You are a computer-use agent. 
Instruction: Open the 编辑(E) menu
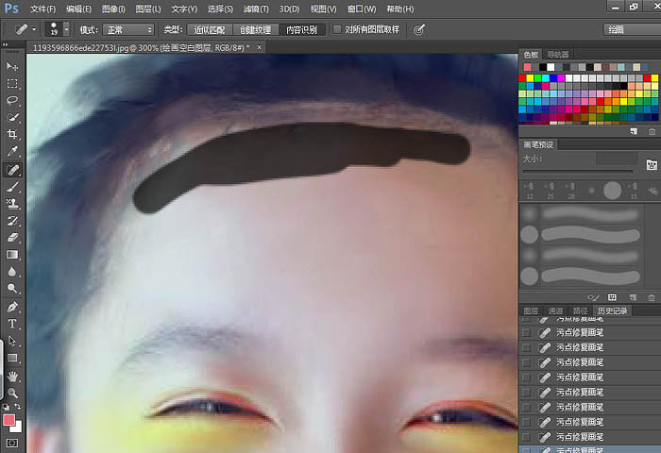pos(78,8)
